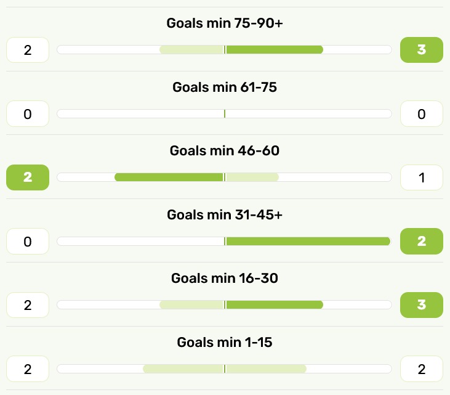450x395 pixels.
Task: Click right value 1 for Goals min 46-60
Action: click(x=421, y=177)
